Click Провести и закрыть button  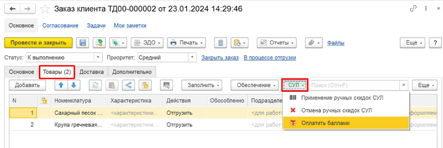point(39,43)
